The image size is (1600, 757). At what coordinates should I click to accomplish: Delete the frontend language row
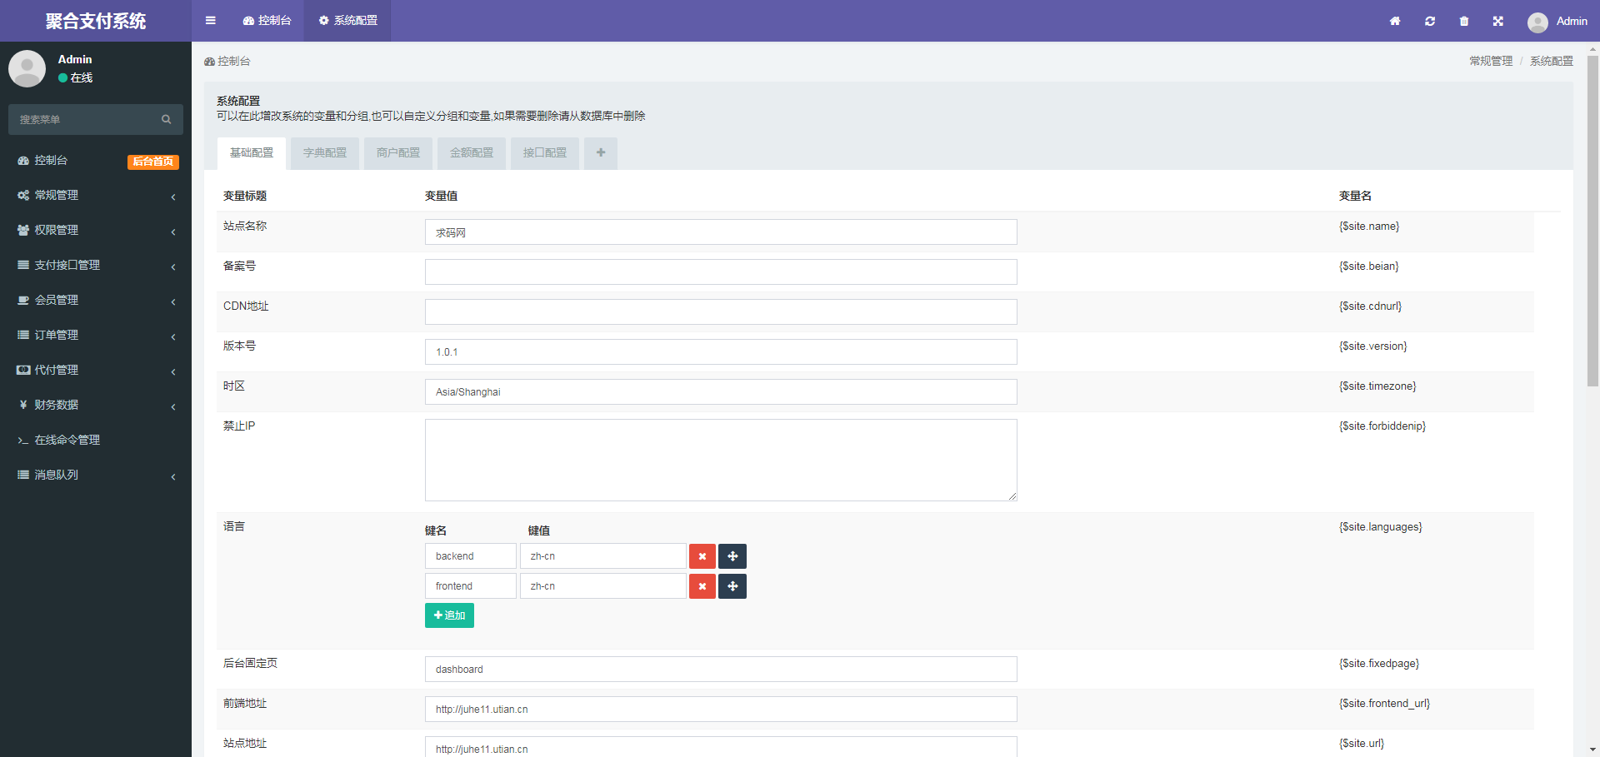pos(702,586)
